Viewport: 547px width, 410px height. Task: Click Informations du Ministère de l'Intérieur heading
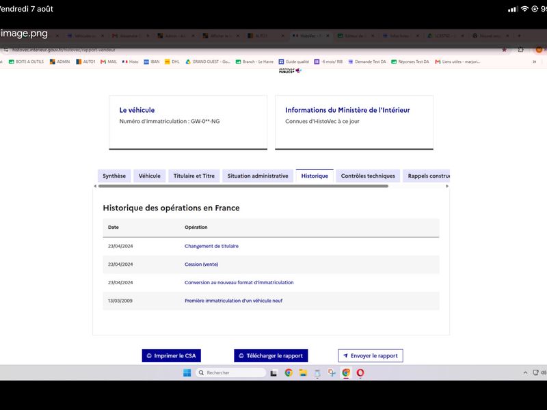pyautogui.click(x=347, y=110)
